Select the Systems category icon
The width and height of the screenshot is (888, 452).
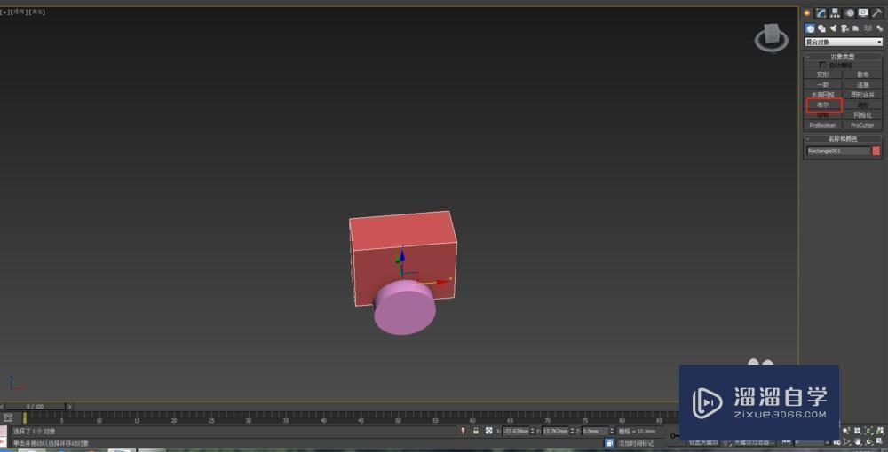coord(879,28)
